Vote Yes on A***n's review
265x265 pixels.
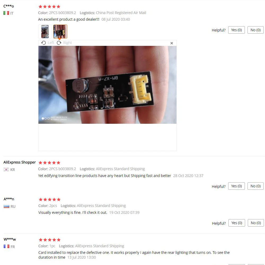pos(237,223)
